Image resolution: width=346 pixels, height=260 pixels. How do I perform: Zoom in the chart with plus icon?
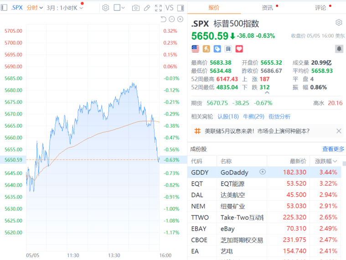(x=181, y=19)
